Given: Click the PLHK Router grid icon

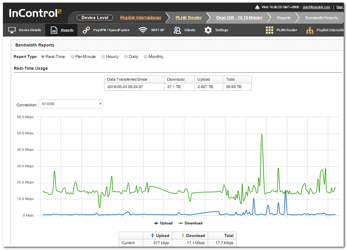Looking at the screenshot, I should click(x=270, y=30).
